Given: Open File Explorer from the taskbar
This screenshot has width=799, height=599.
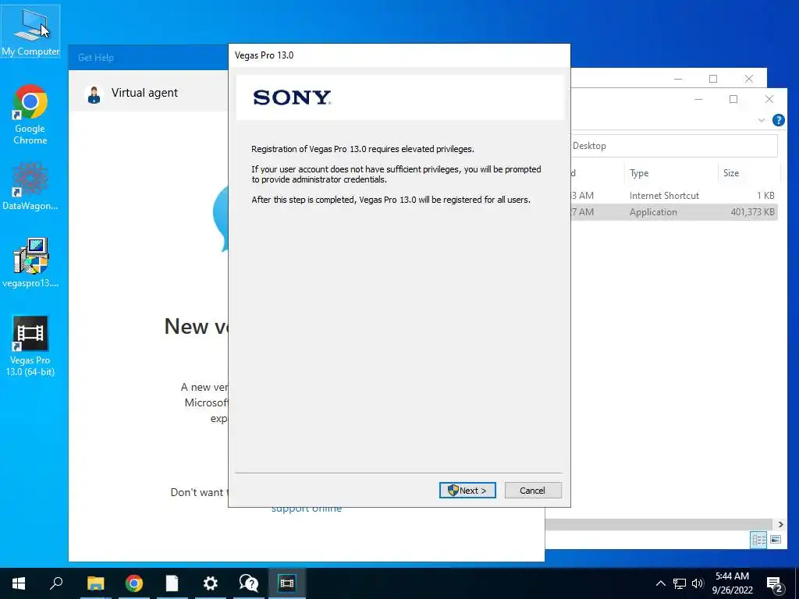Looking at the screenshot, I should pos(95,583).
